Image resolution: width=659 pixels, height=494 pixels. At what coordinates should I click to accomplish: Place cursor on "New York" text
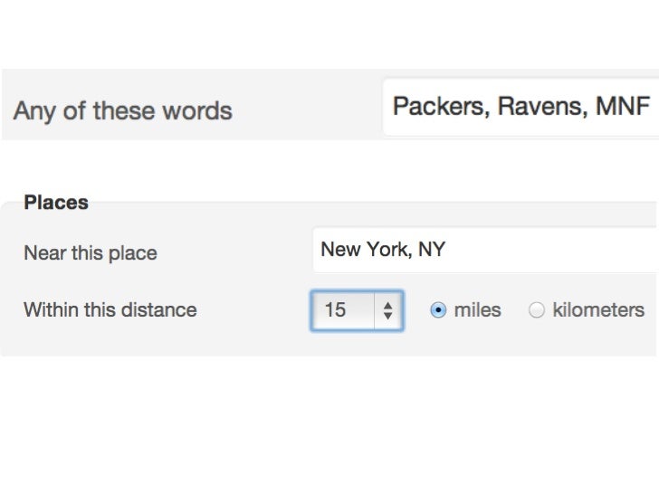365,250
